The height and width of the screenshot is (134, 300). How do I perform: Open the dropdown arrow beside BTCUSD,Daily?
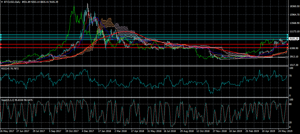(x=2, y=2)
